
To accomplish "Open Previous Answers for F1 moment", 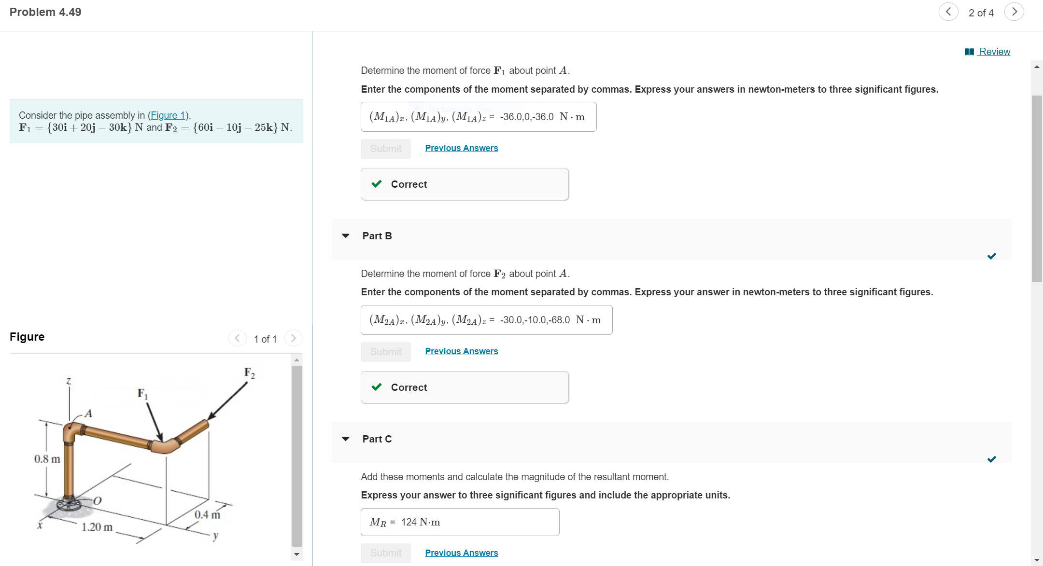I will click(461, 148).
